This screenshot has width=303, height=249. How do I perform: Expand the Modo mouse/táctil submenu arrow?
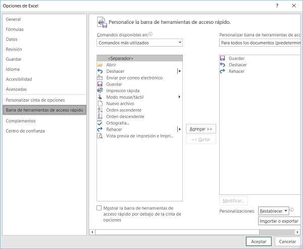click(179, 97)
